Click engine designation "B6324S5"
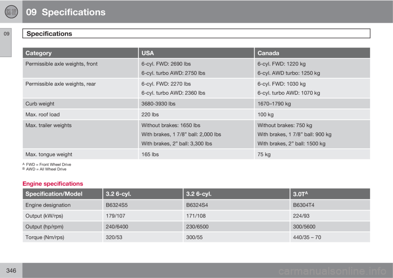393x278 pixels. pos(117,205)
